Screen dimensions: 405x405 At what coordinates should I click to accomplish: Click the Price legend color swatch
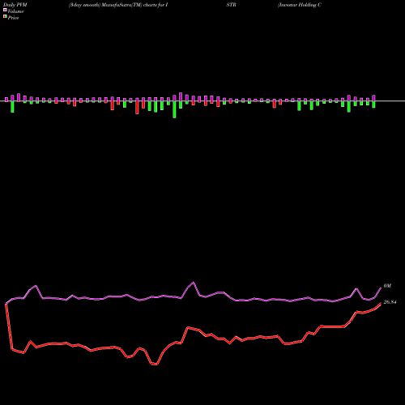click(x=5, y=17)
